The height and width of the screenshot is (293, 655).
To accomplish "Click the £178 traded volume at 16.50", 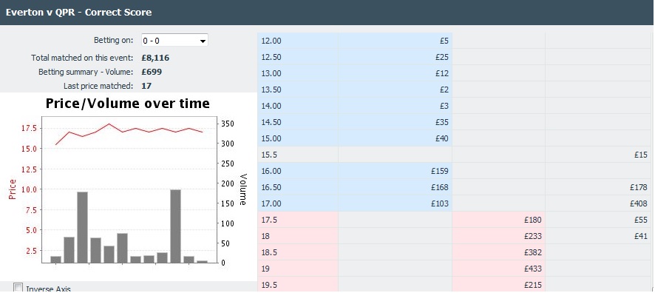I will (x=638, y=187).
